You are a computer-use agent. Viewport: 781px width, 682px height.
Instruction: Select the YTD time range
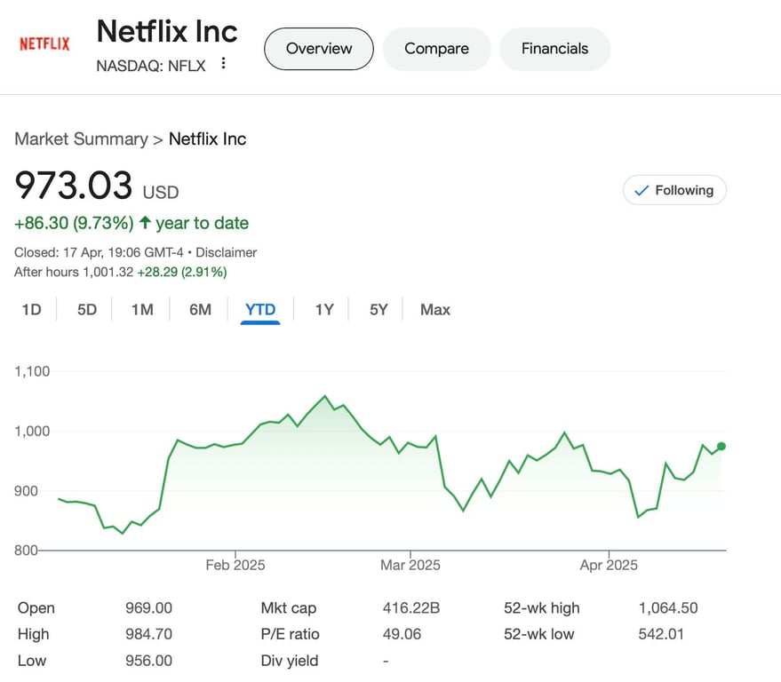(x=260, y=309)
